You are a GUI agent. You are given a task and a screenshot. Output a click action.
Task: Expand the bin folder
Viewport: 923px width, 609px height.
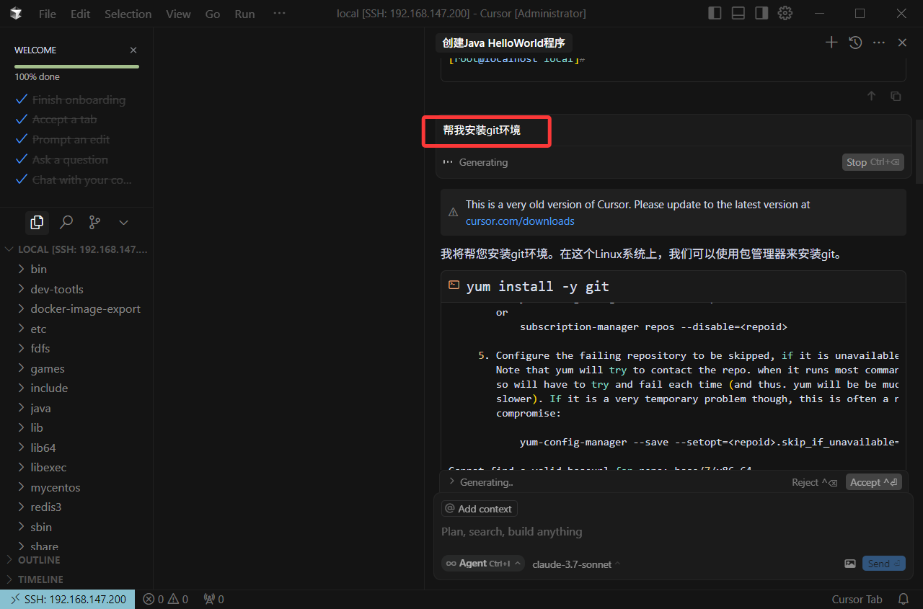(76, 269)
